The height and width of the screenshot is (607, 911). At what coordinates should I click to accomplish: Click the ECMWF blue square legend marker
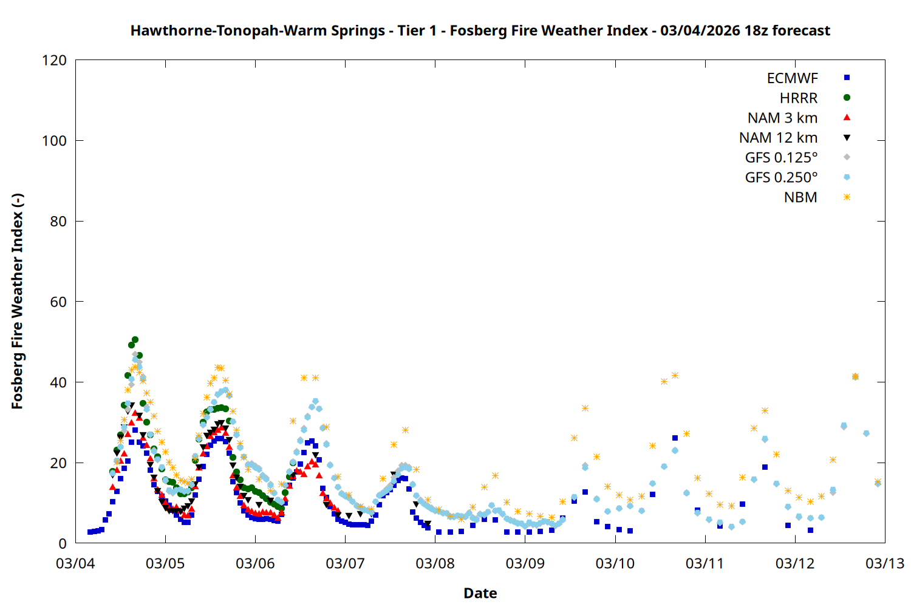coord(847,78)
